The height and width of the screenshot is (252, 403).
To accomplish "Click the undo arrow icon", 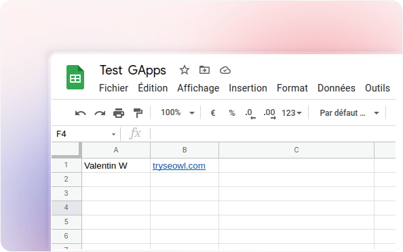I will (81, 113).
